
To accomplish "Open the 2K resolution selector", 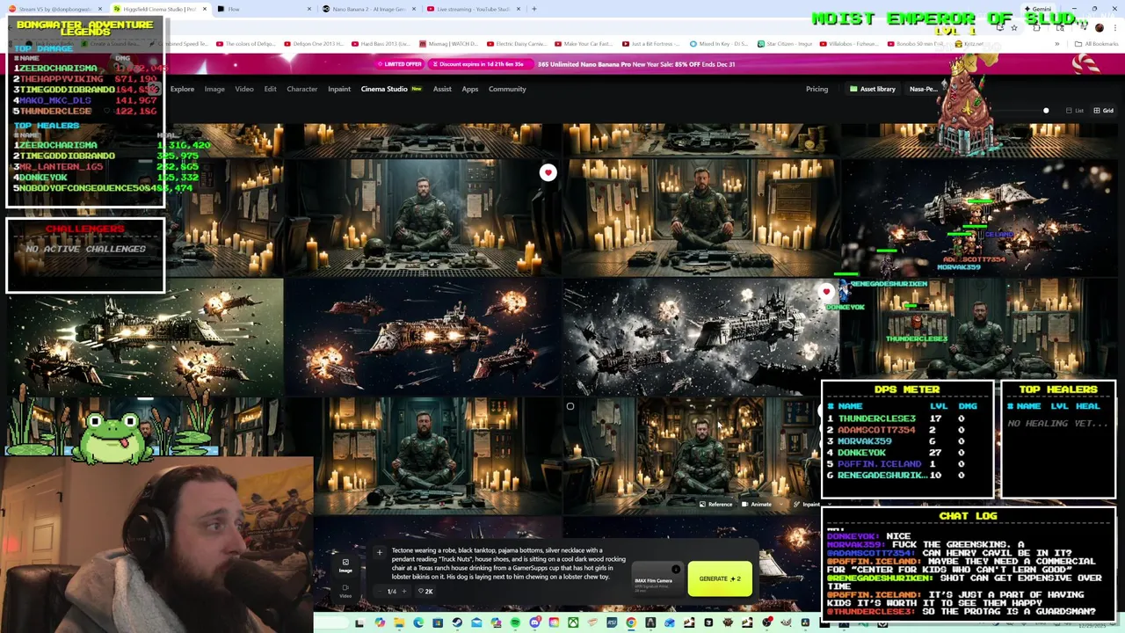I will tap(425, 591).
